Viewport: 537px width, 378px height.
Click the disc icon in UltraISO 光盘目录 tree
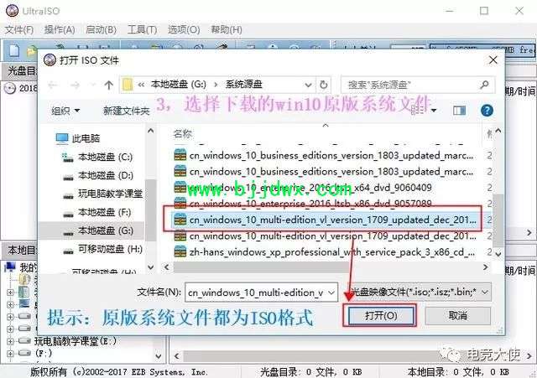10,88
